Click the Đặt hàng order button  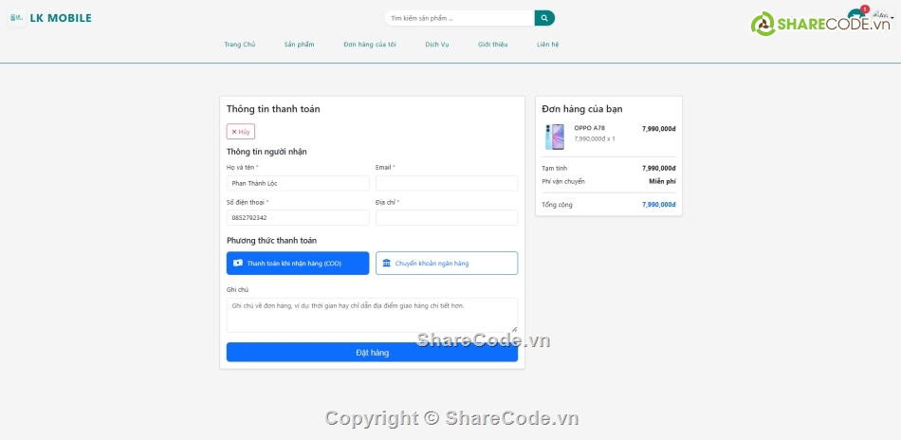[372, 352]
